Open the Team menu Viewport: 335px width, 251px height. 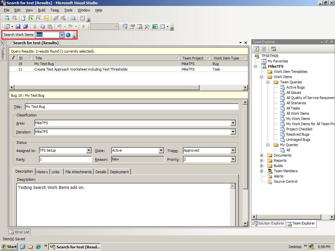click(55, 10)
